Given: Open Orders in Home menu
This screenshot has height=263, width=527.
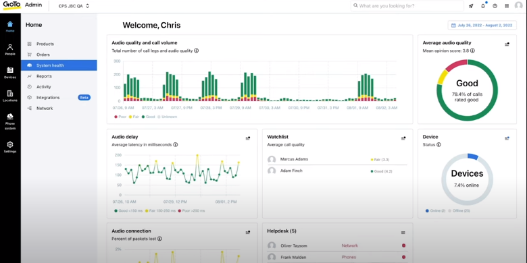Looking at the screenshot, I should [59, 55].
